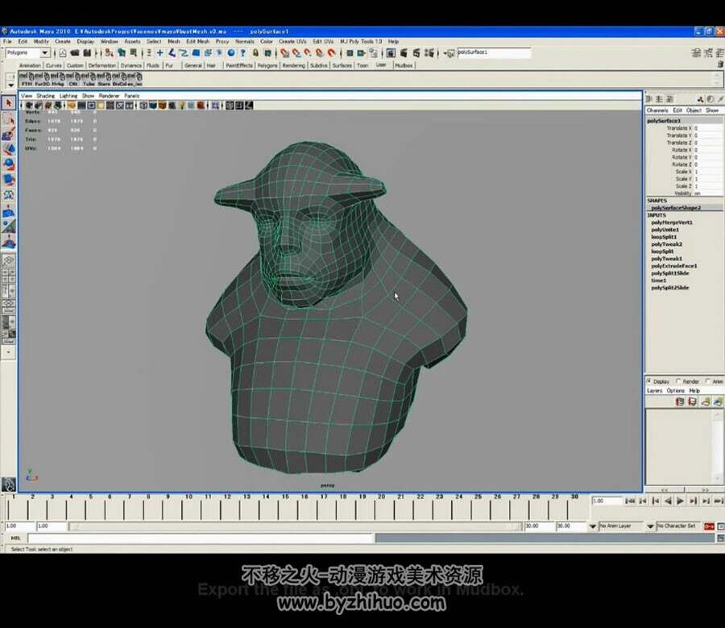Select polyMergeVert1 input node
The image size is (725, 628).
[x=671, y=223]
